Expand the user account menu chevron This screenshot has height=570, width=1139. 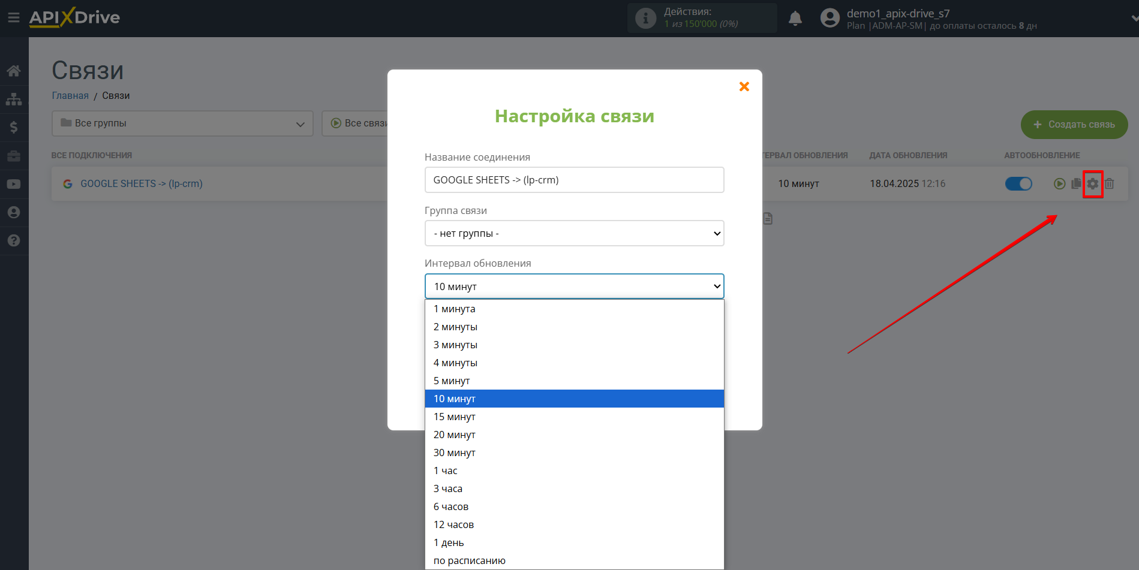[x=1134, y=18]
